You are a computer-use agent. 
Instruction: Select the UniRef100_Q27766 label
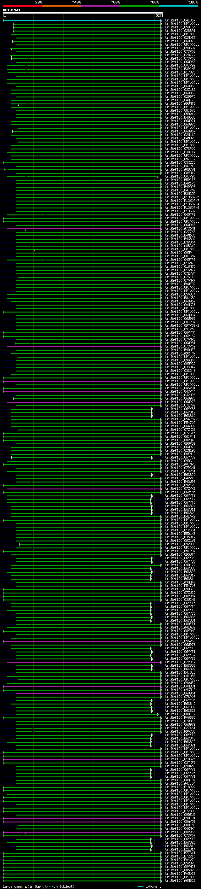pos(180,232)
